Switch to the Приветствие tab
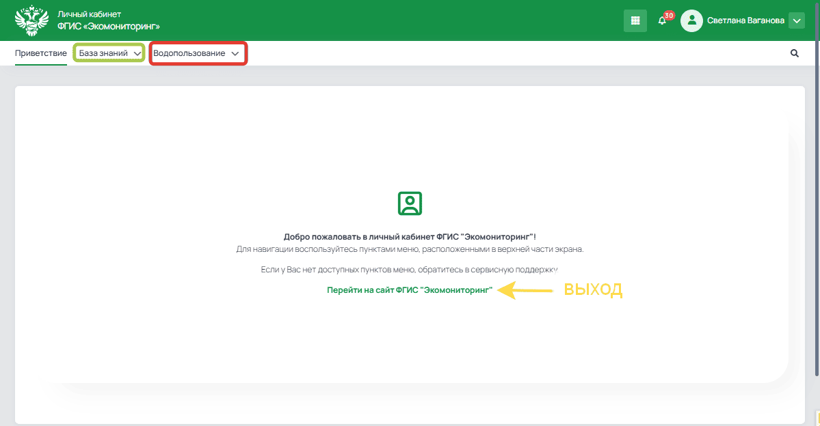This screenshot has width=820, height=426. [x=40, y=53]
